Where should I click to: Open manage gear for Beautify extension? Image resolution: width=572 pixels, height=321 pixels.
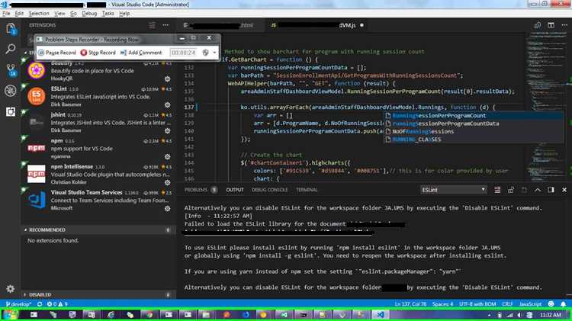168,79
